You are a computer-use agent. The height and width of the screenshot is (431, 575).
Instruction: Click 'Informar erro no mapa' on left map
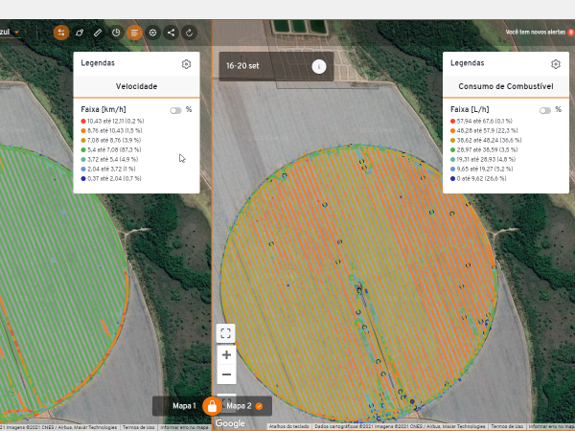(x=184, y=427)
